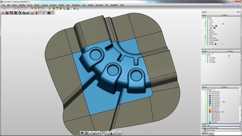This screenshot has width=242, height=136.
Task: Collapse the Material tree node
Action: tap(203, 90)
